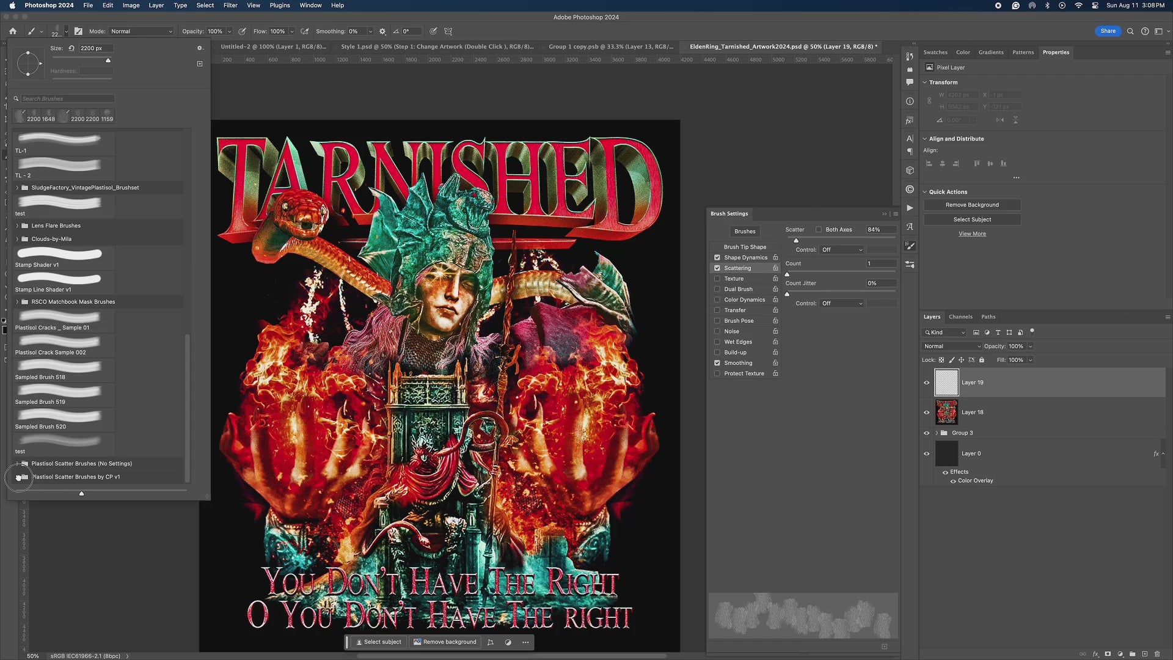Screen dimensions: 1173x660
Task: Expand Group 3 layer group
Action: coord(937,433)
